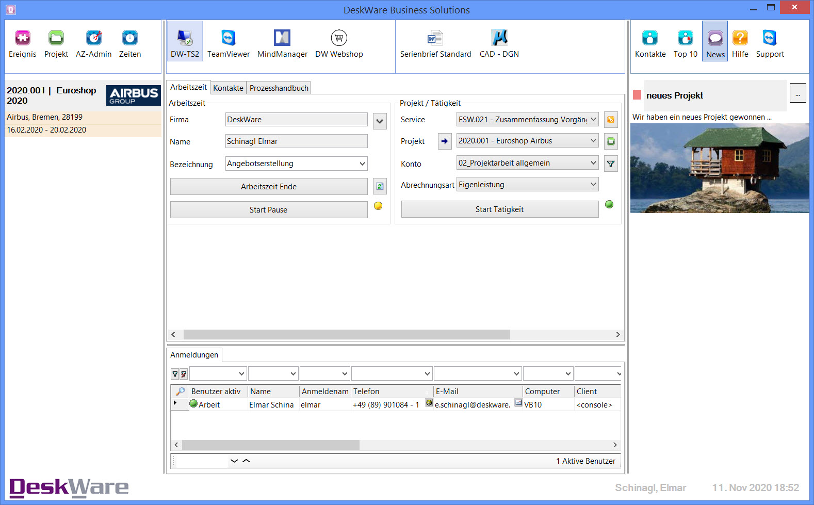Click the yellow status indicator by Start Pause
814x505 pixels.
378,206
